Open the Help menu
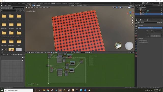Screen dimensions: 163x92 [19, 3]
